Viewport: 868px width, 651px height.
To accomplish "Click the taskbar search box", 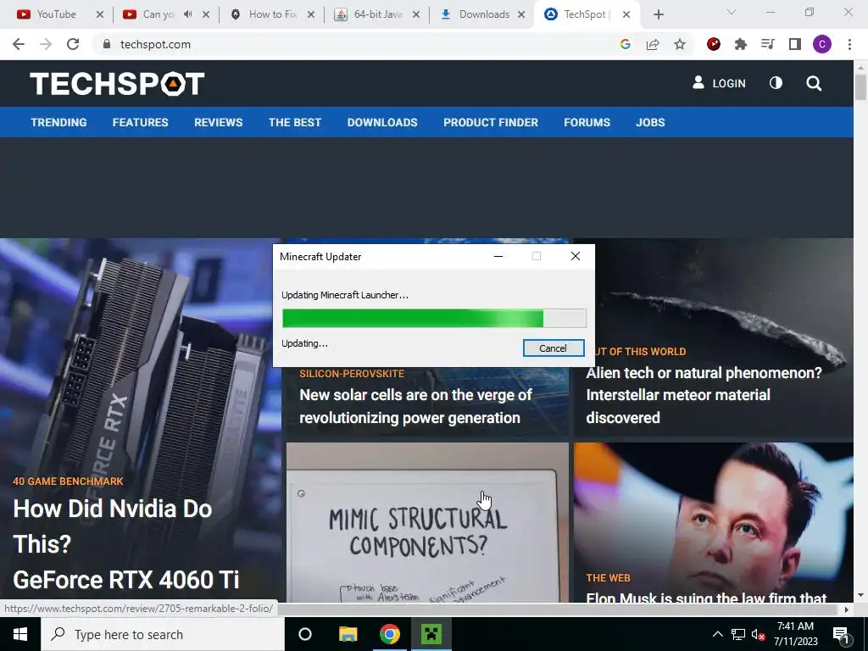I will point(162,634).
